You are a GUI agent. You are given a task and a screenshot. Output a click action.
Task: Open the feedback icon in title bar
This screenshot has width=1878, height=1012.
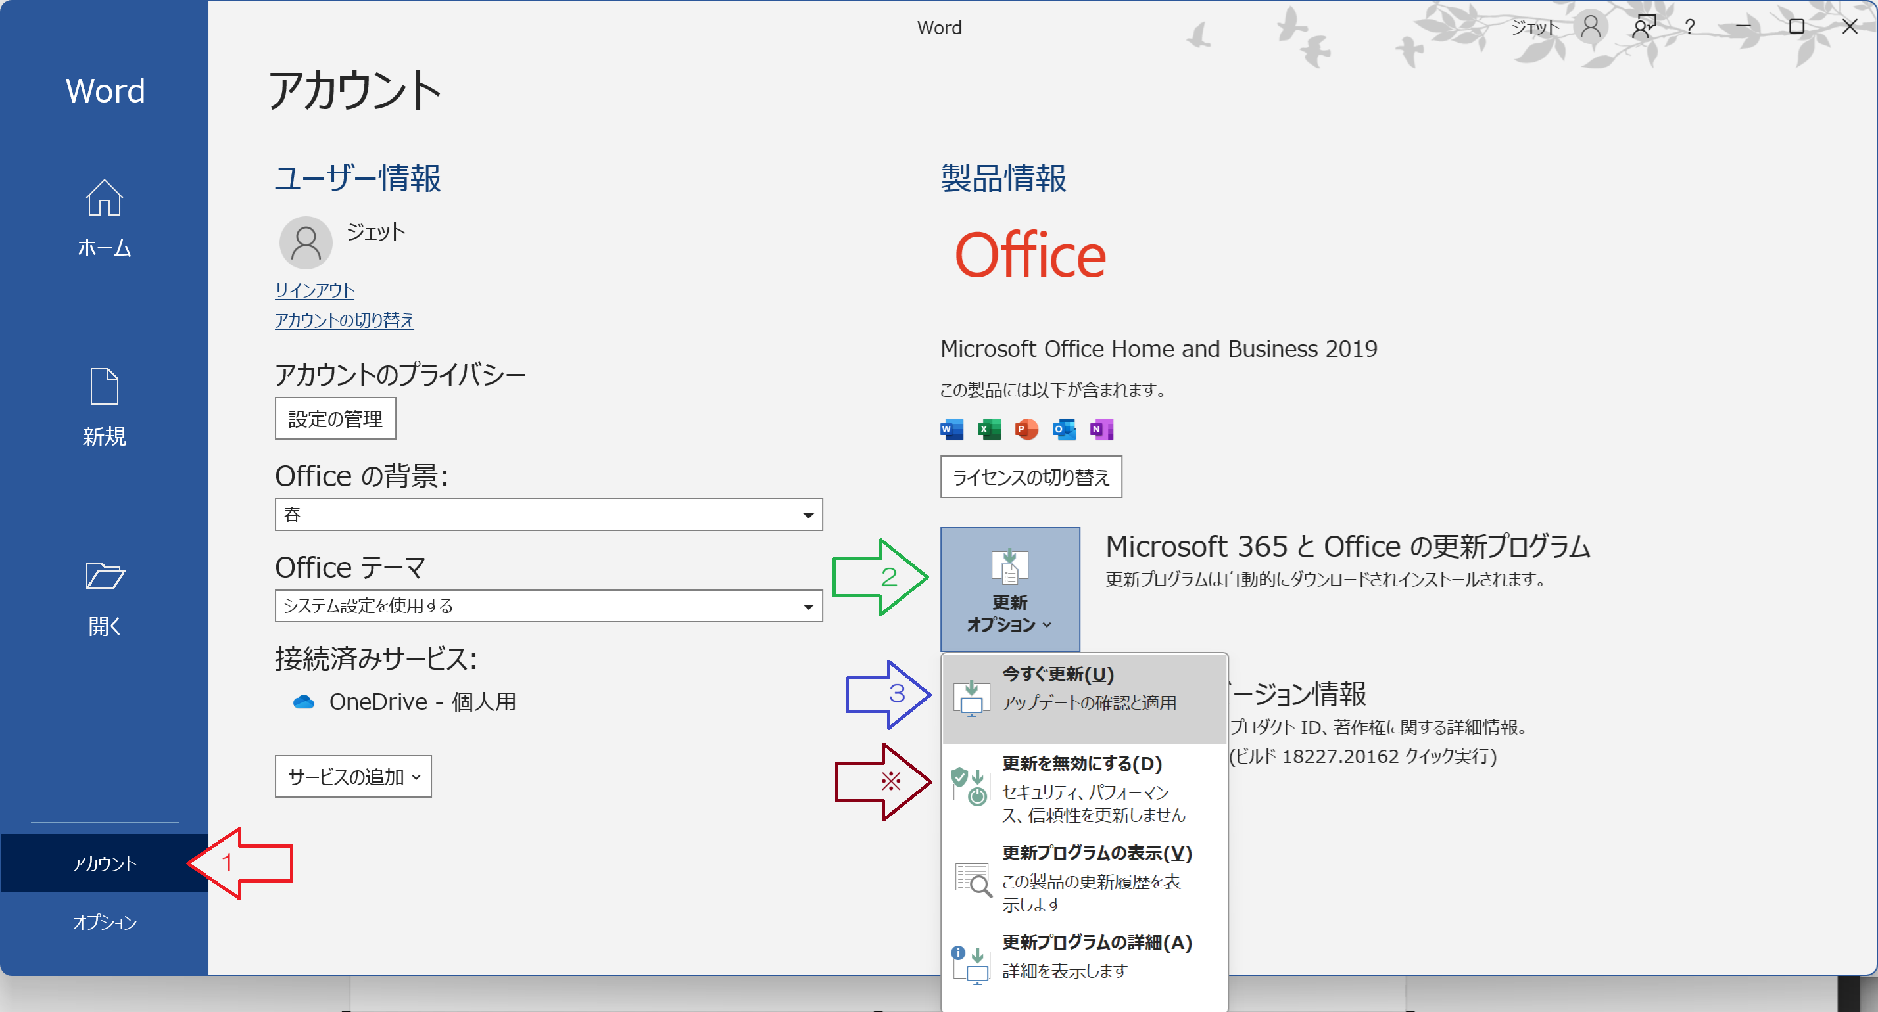1643,27
